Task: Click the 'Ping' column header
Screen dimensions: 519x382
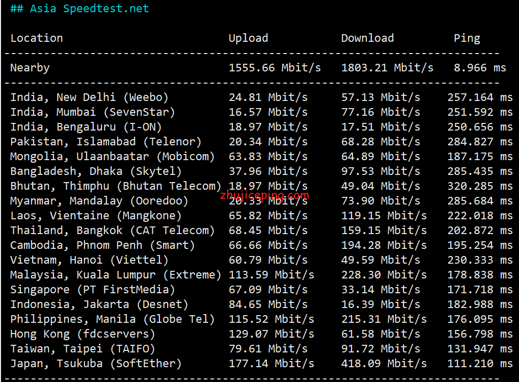Action: click(467, 38)
